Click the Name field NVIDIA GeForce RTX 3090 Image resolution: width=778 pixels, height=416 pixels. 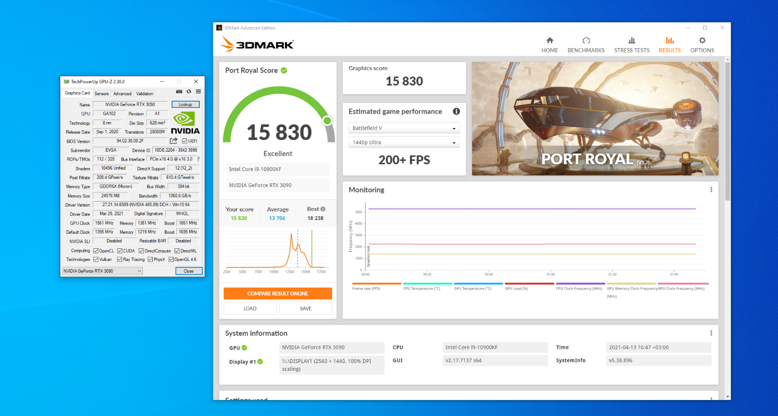click(130, 104)
